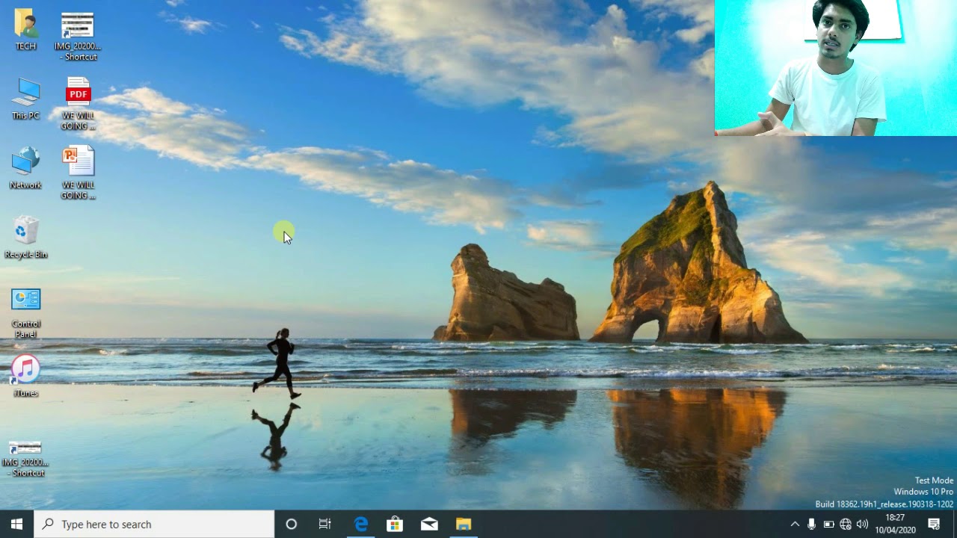
Task: Check battery status in the system tray
Action: [x=828, y=525]
